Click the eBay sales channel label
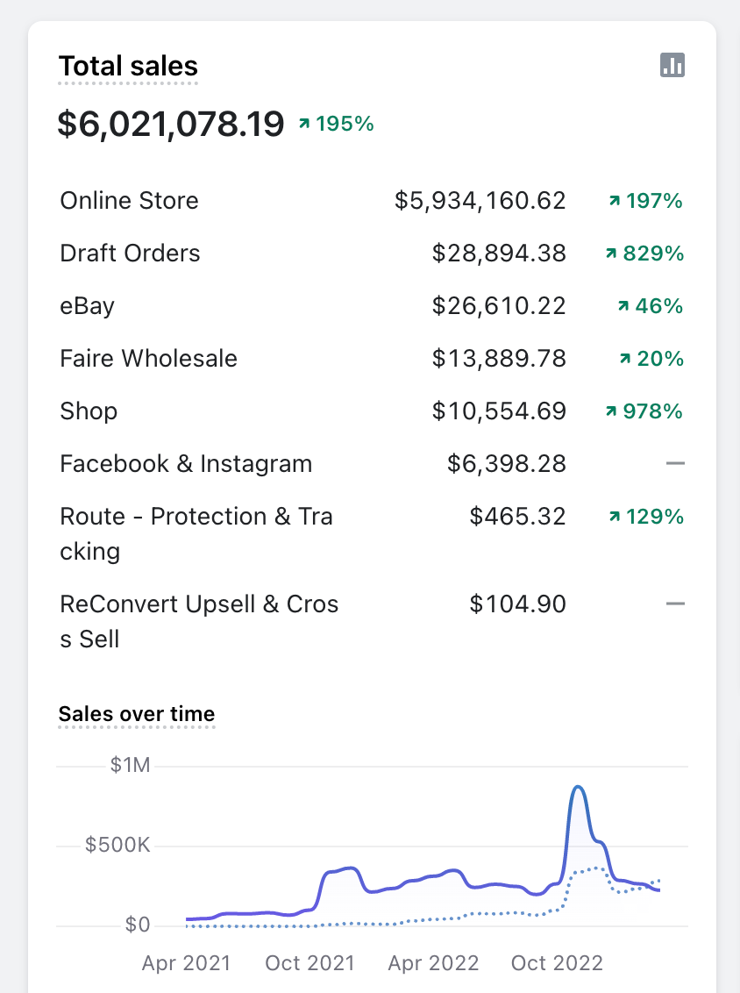Image resolution: width=740 pixels, height=993 pixels. pyautogui.click(x=88, y=306)
